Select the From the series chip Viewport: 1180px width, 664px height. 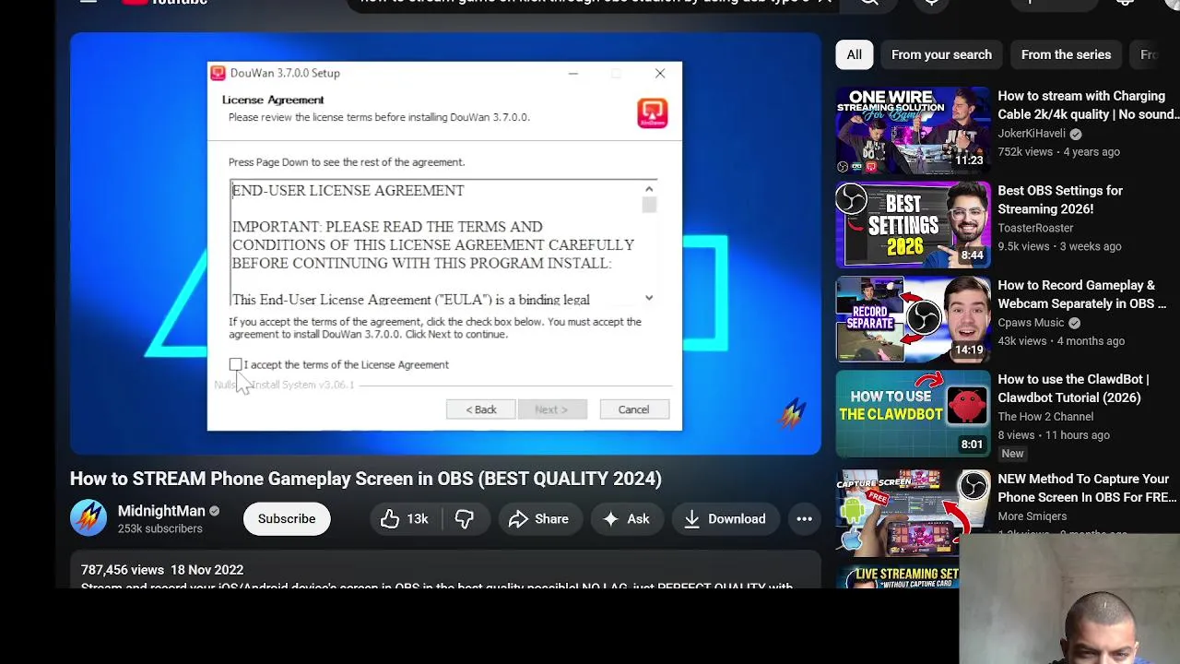pyautogui.click(x=1066, y=54)
